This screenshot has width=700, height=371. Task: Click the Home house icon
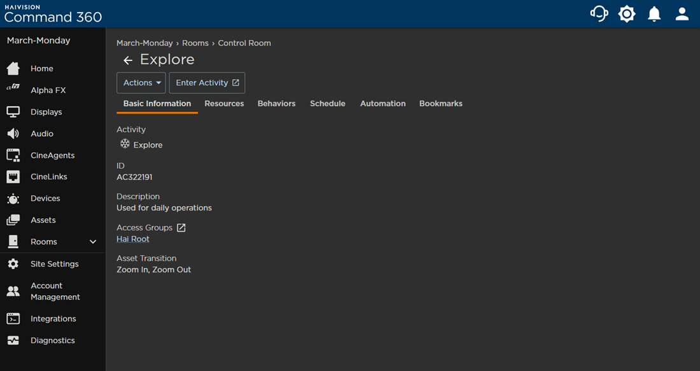click(13, 68)
